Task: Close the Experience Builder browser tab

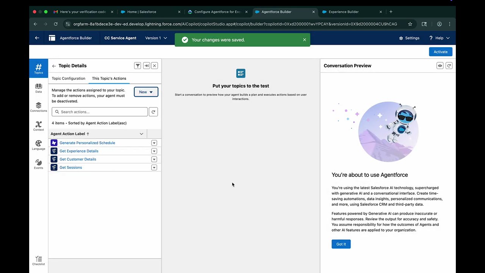Action: click(381, 12)
